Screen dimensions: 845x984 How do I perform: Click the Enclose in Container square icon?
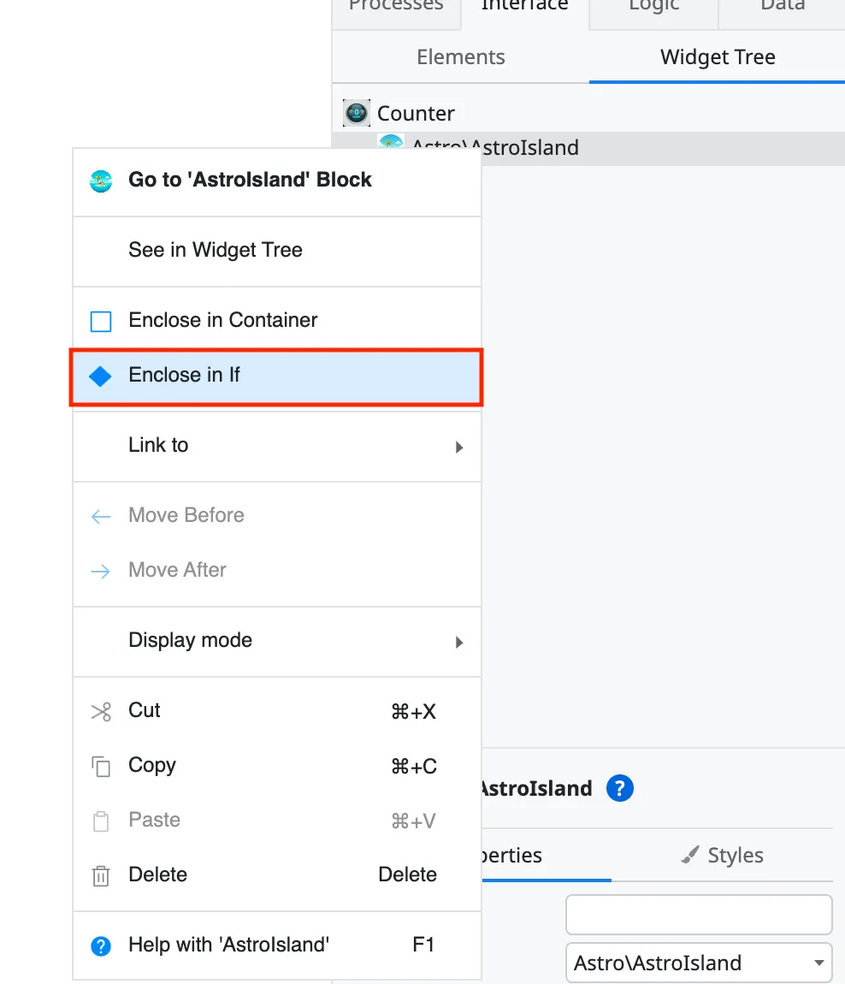pos(101,321)
